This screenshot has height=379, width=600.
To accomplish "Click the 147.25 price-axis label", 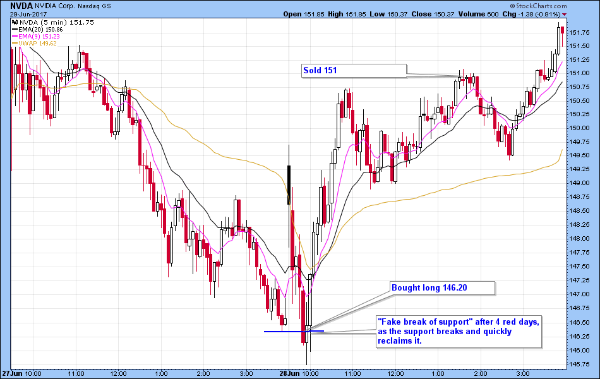I will pyautogui.click(x=579, y=280).
